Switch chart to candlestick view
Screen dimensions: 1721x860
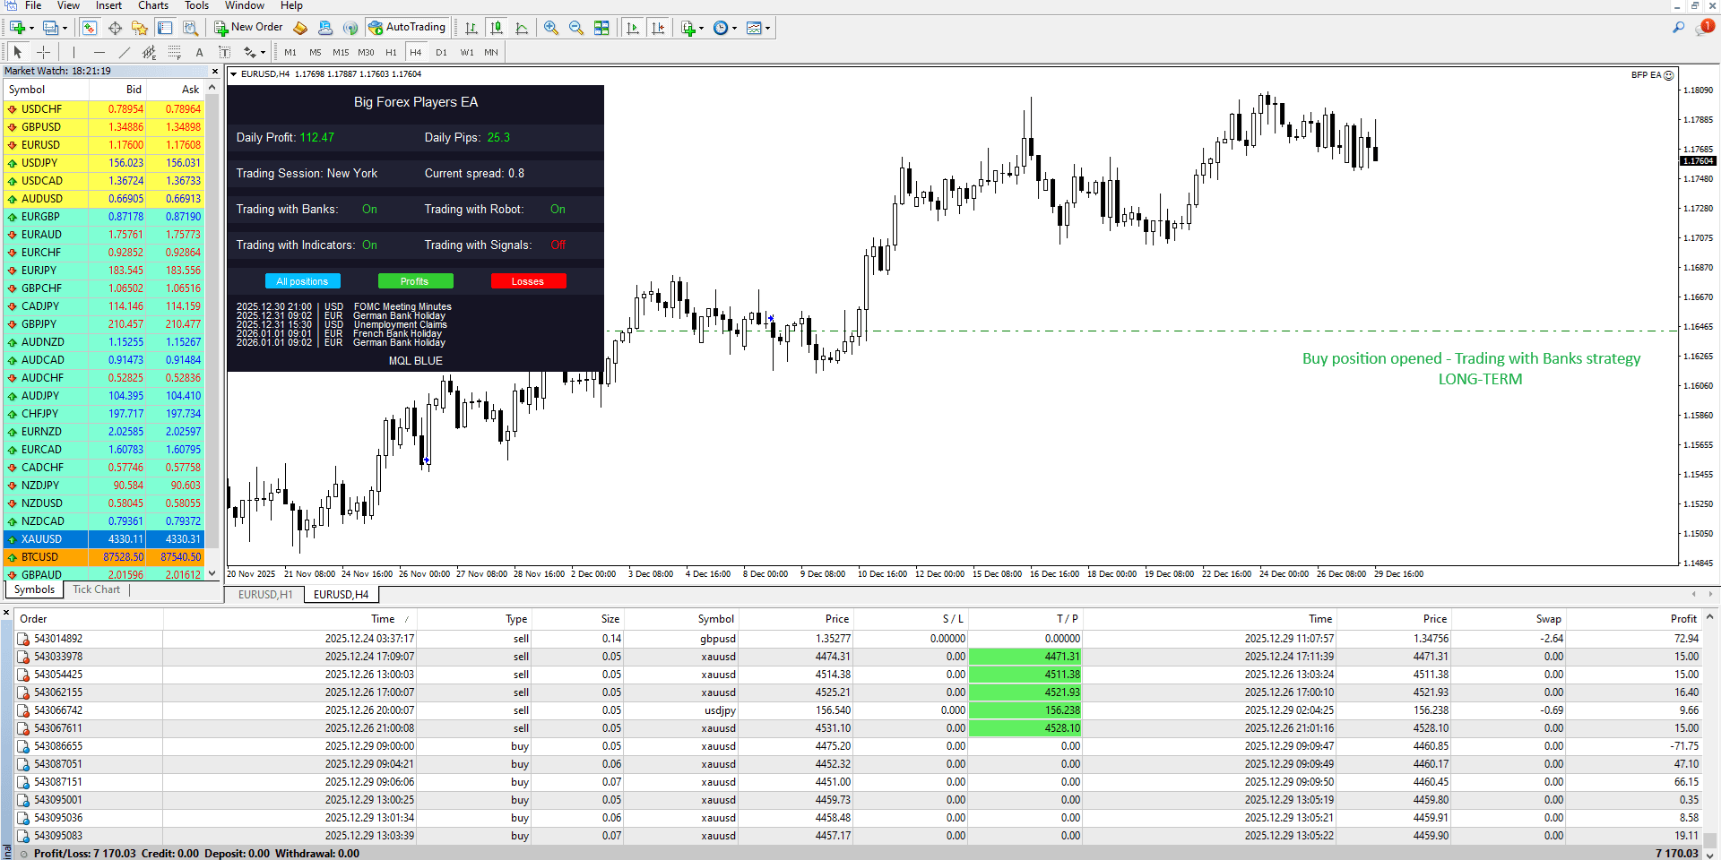click(497, 28)
